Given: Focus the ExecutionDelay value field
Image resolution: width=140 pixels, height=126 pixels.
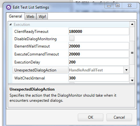Looking at the screenshot, I should tap(99, 62).
